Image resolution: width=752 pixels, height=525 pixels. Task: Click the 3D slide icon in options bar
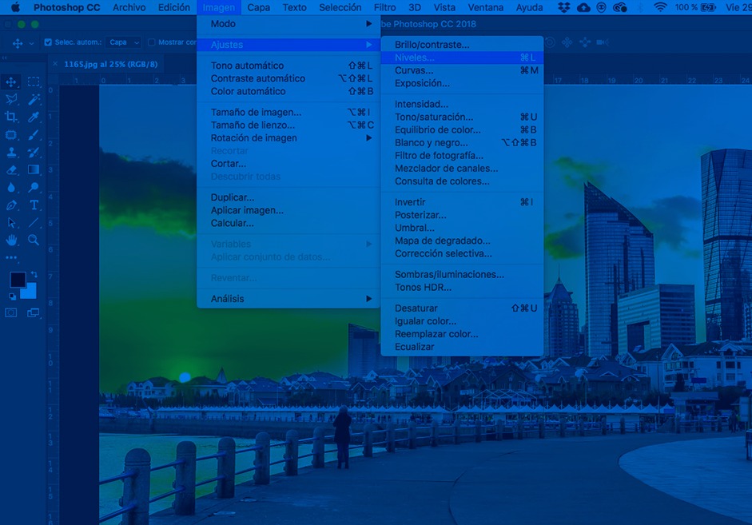tap(585, 42)
